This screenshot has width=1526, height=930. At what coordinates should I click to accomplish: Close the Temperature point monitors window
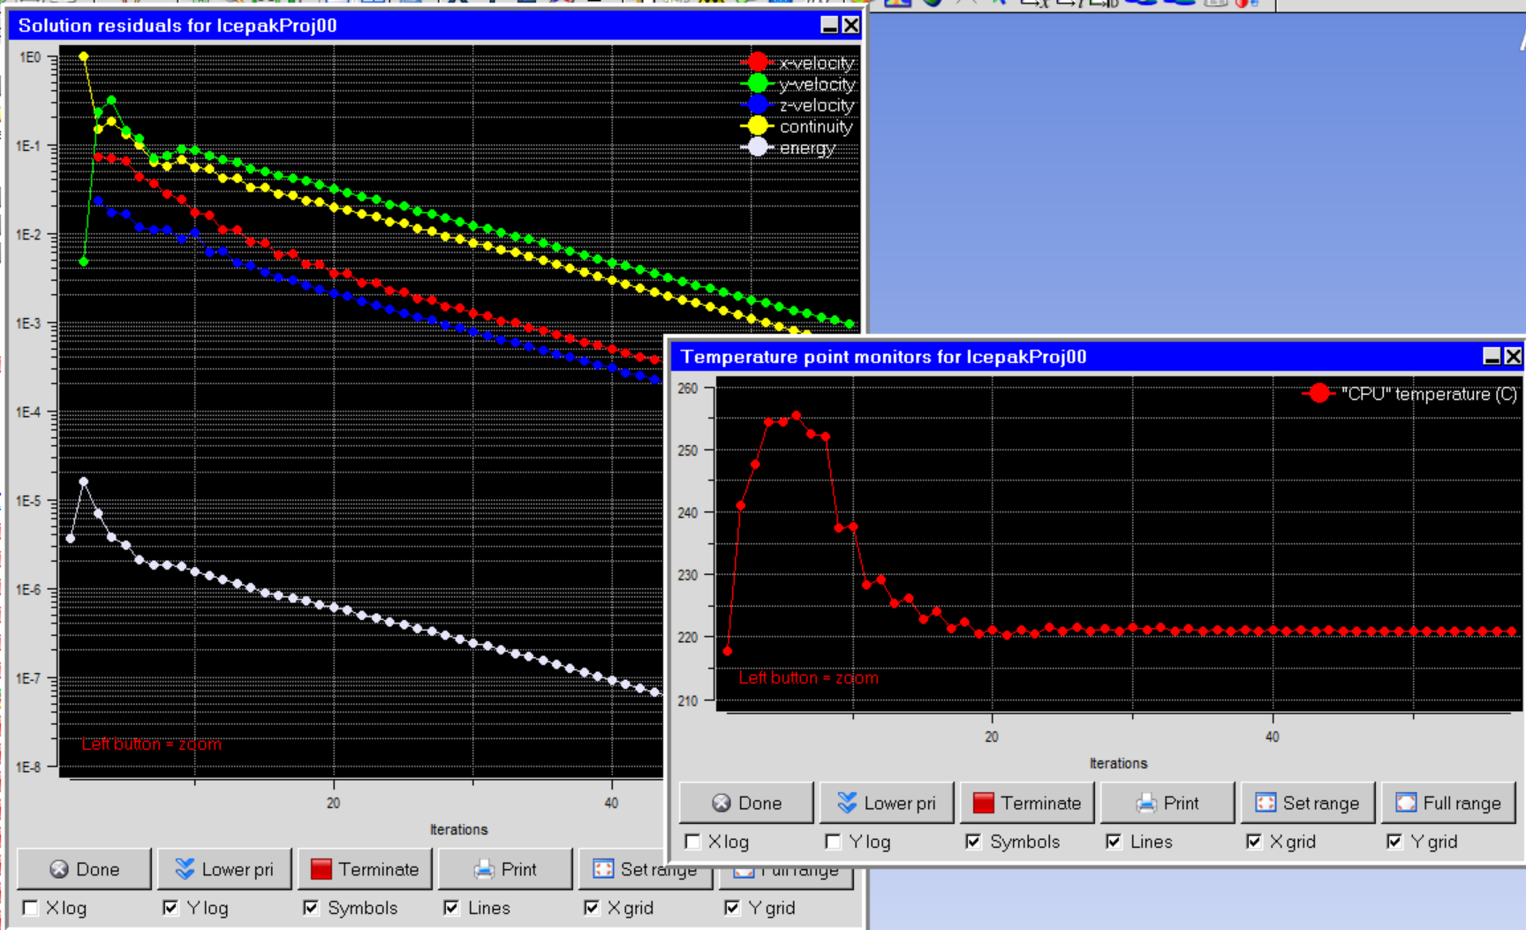(x=1513, y=356)
